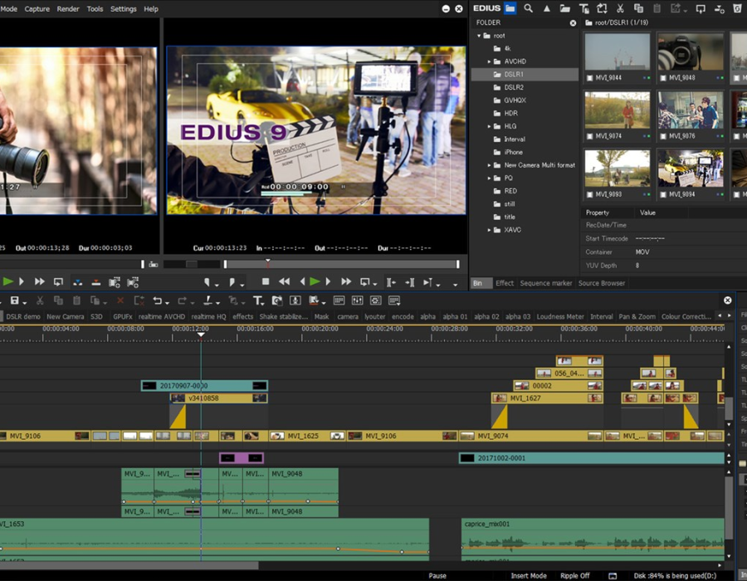Expand the PQ folder in the tree
Screen dimensions: 747x581
point(489,178)
